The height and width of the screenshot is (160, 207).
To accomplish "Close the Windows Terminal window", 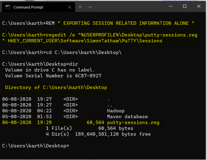I will (x=199, y=6).
